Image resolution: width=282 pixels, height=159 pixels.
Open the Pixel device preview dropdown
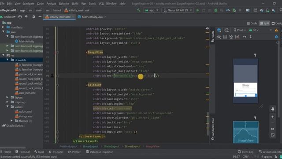[x=240, y=30]
